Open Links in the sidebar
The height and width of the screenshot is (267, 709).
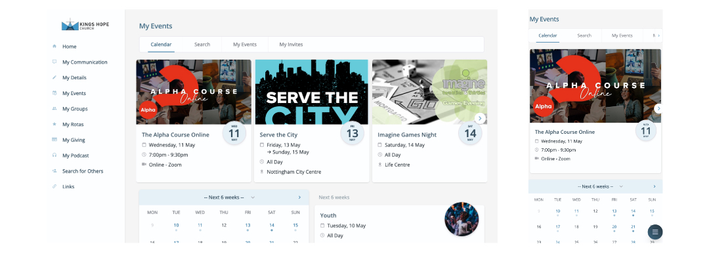[x=68, y=186]
